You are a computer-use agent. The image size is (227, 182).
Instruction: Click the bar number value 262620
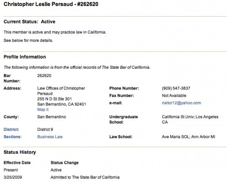[x=44, y=76]
